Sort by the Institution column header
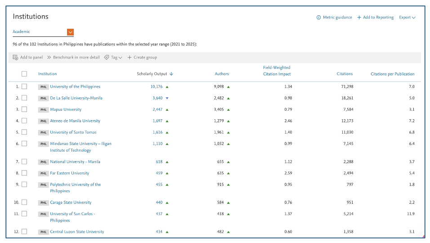 (47, 74)
